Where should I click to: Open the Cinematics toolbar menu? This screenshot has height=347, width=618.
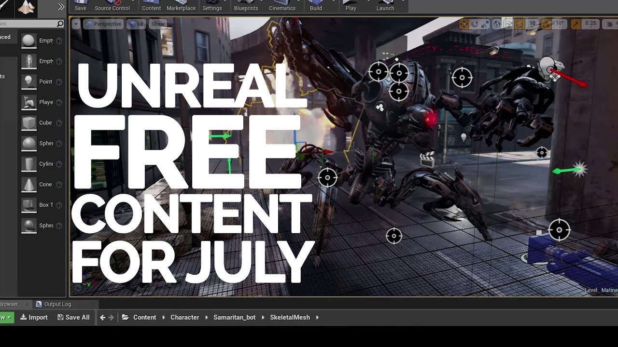282,6
